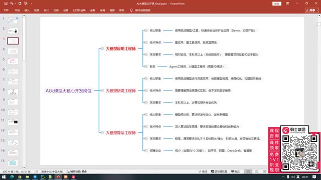The width and height of the screenshot is (321, 180).
Task: Switch to the 插入 (Insert) ribbon tab
Action: pos(27,10)
